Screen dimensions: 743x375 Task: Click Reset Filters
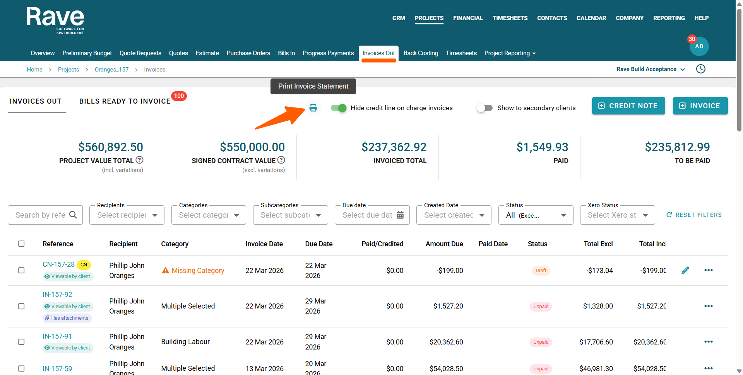point(694,215)
